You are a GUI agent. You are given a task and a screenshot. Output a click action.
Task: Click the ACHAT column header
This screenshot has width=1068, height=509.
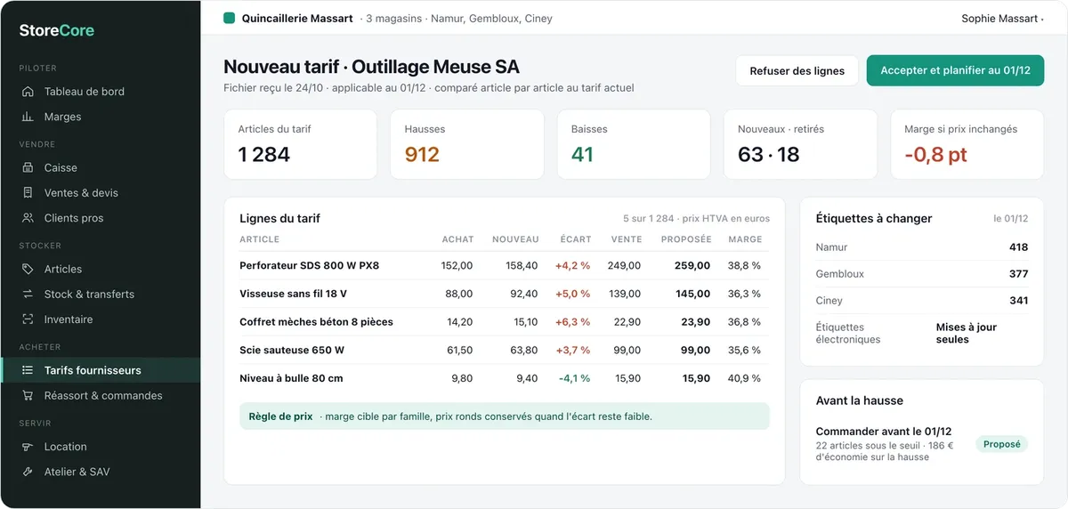click(457, 239)
